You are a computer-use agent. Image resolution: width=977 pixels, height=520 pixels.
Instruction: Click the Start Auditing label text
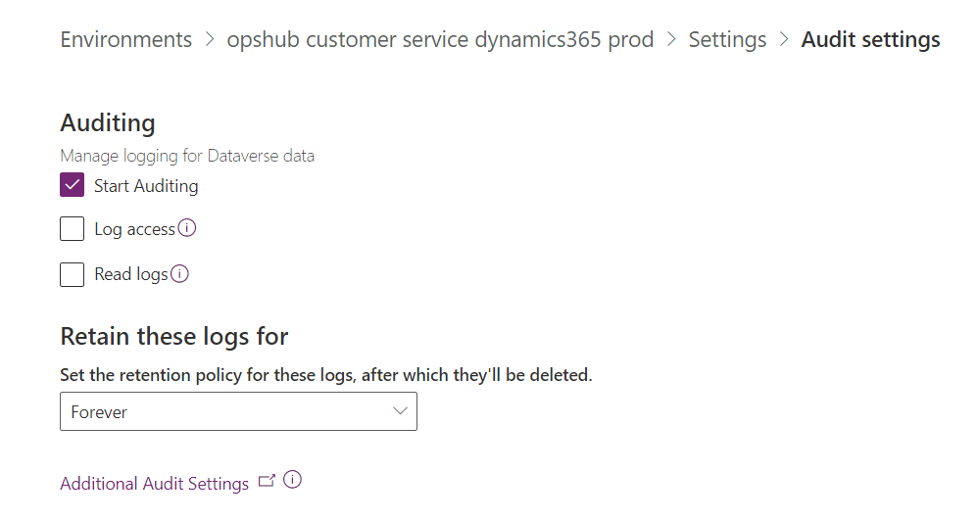point(146,186)
